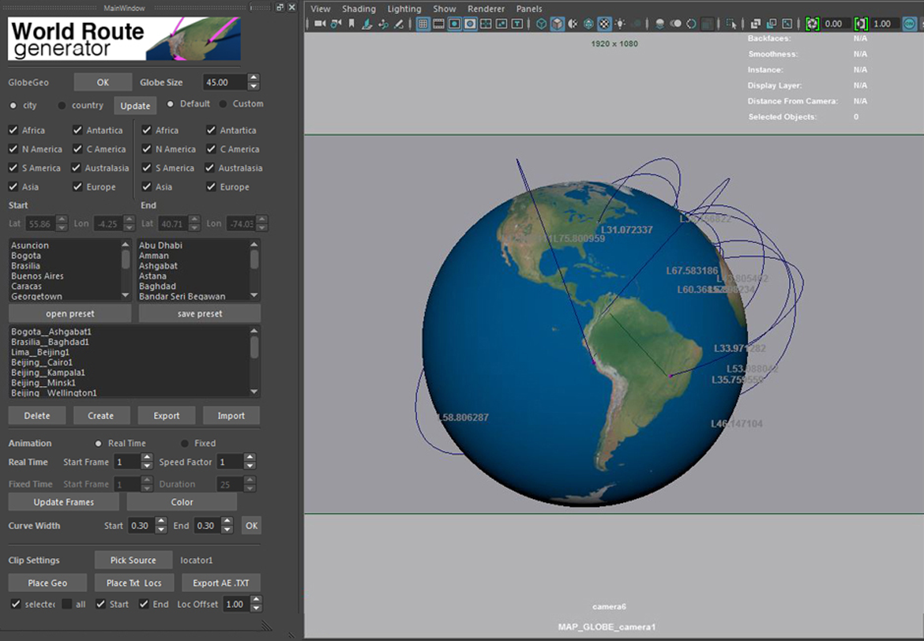This screenshot has height=641, width=924.
Task: Open the Renderer menu
Action: click(486, 9)
